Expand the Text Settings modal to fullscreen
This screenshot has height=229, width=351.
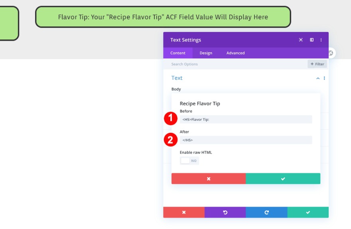301,40
